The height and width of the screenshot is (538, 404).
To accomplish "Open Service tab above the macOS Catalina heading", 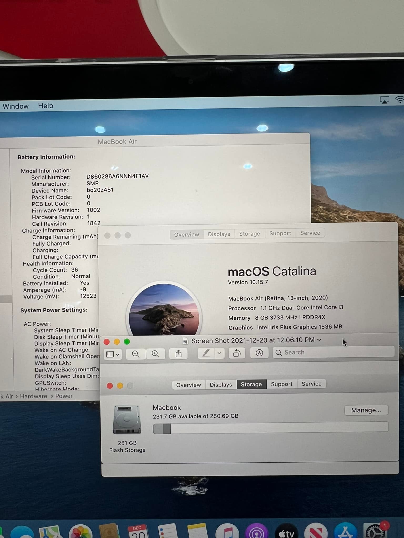I will pyautogui.click(x=310, y=233).
